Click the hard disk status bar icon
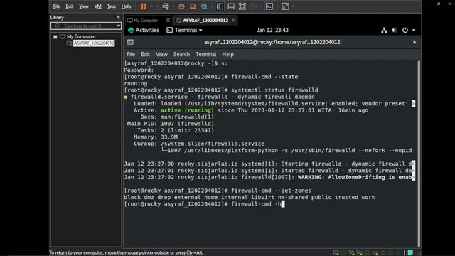The width and height of the screenshot is (455, 256). tap(336, 253)
